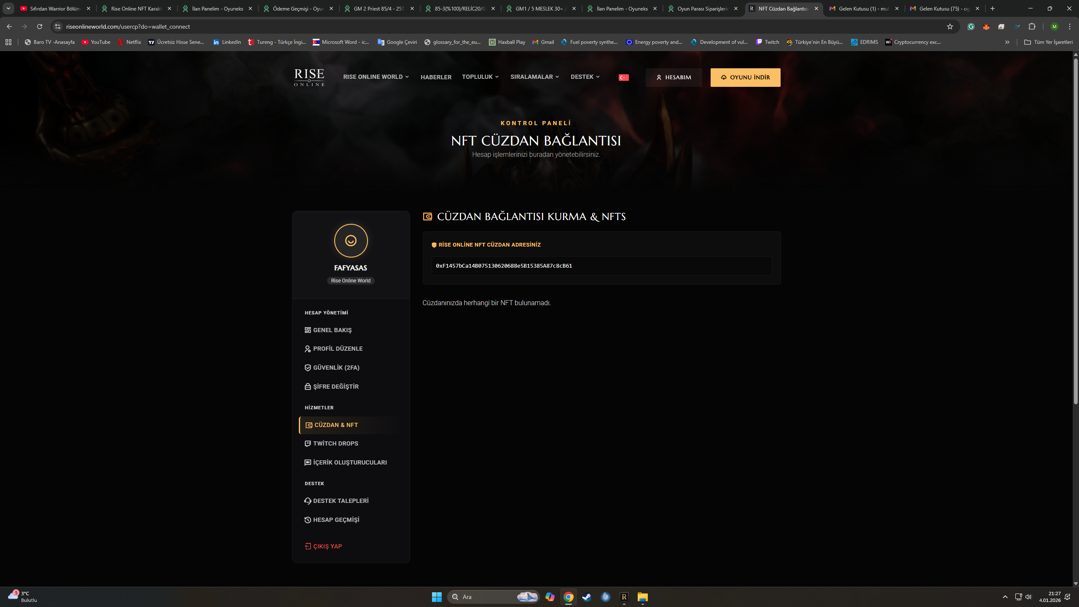Viewport: 1079px width, 607px height.
Task: Click the Rise Online World badge under username
Action: [x=351, y=281]
